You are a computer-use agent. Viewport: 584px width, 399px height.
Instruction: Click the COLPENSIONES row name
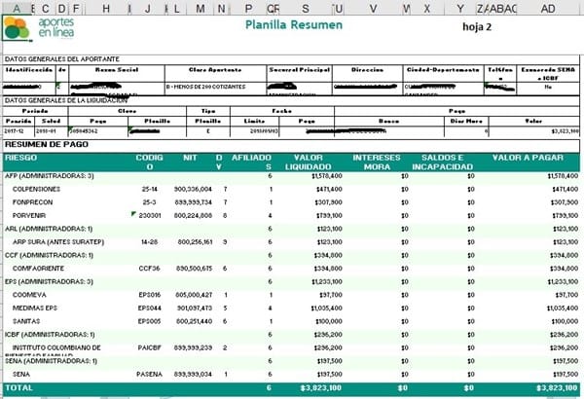[41, 188]
